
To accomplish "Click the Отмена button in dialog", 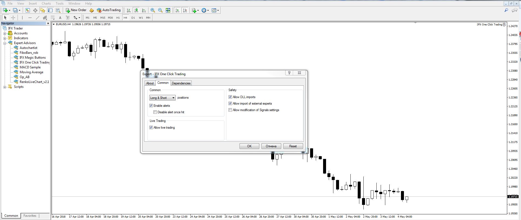I will click(x=271, y=146).
